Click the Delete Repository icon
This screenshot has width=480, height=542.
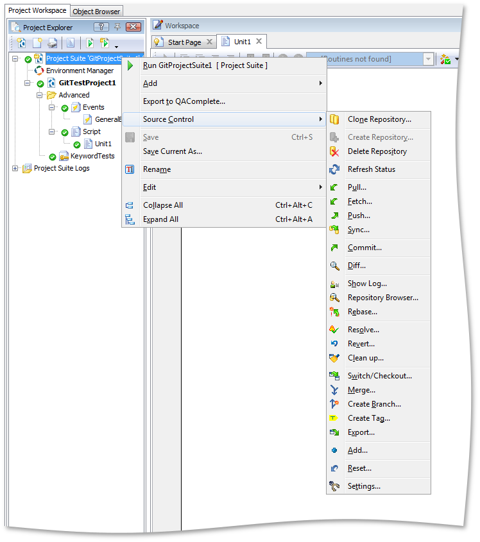(334, 151)
